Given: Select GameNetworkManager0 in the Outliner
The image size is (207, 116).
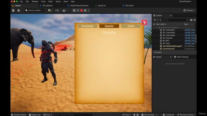Looking at the screenshot, I should click(172, 46).
